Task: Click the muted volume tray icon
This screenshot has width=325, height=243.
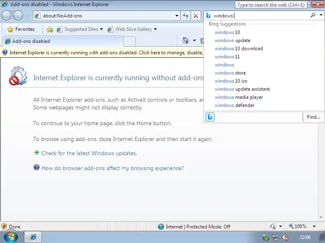Action: click(x=285, y=238)
